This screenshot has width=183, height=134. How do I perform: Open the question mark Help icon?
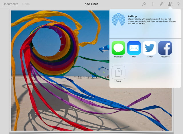tap(178, 4)
